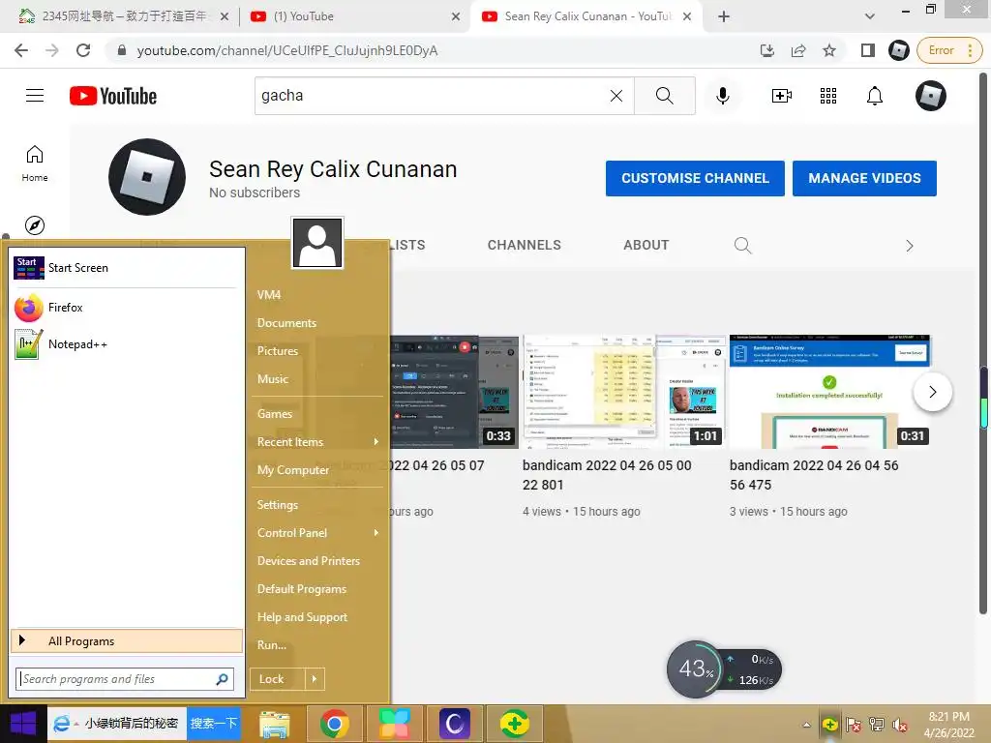Click the user account picture in the Start menu
991x743 pixels.
pyautogui.click(x=317, y=243)
